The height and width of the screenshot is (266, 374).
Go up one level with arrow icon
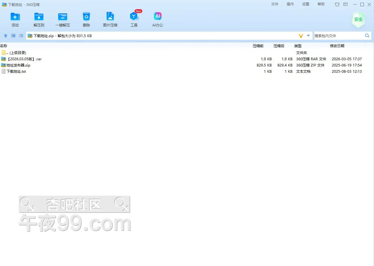tap(6, 36)
